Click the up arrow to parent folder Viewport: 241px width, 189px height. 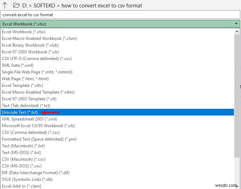pos(5,5)
